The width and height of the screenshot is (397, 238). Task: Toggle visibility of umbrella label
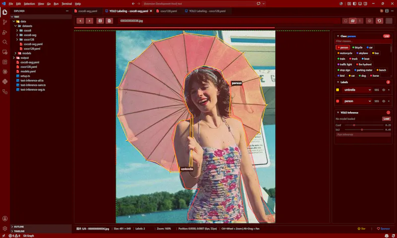(384, 90)
